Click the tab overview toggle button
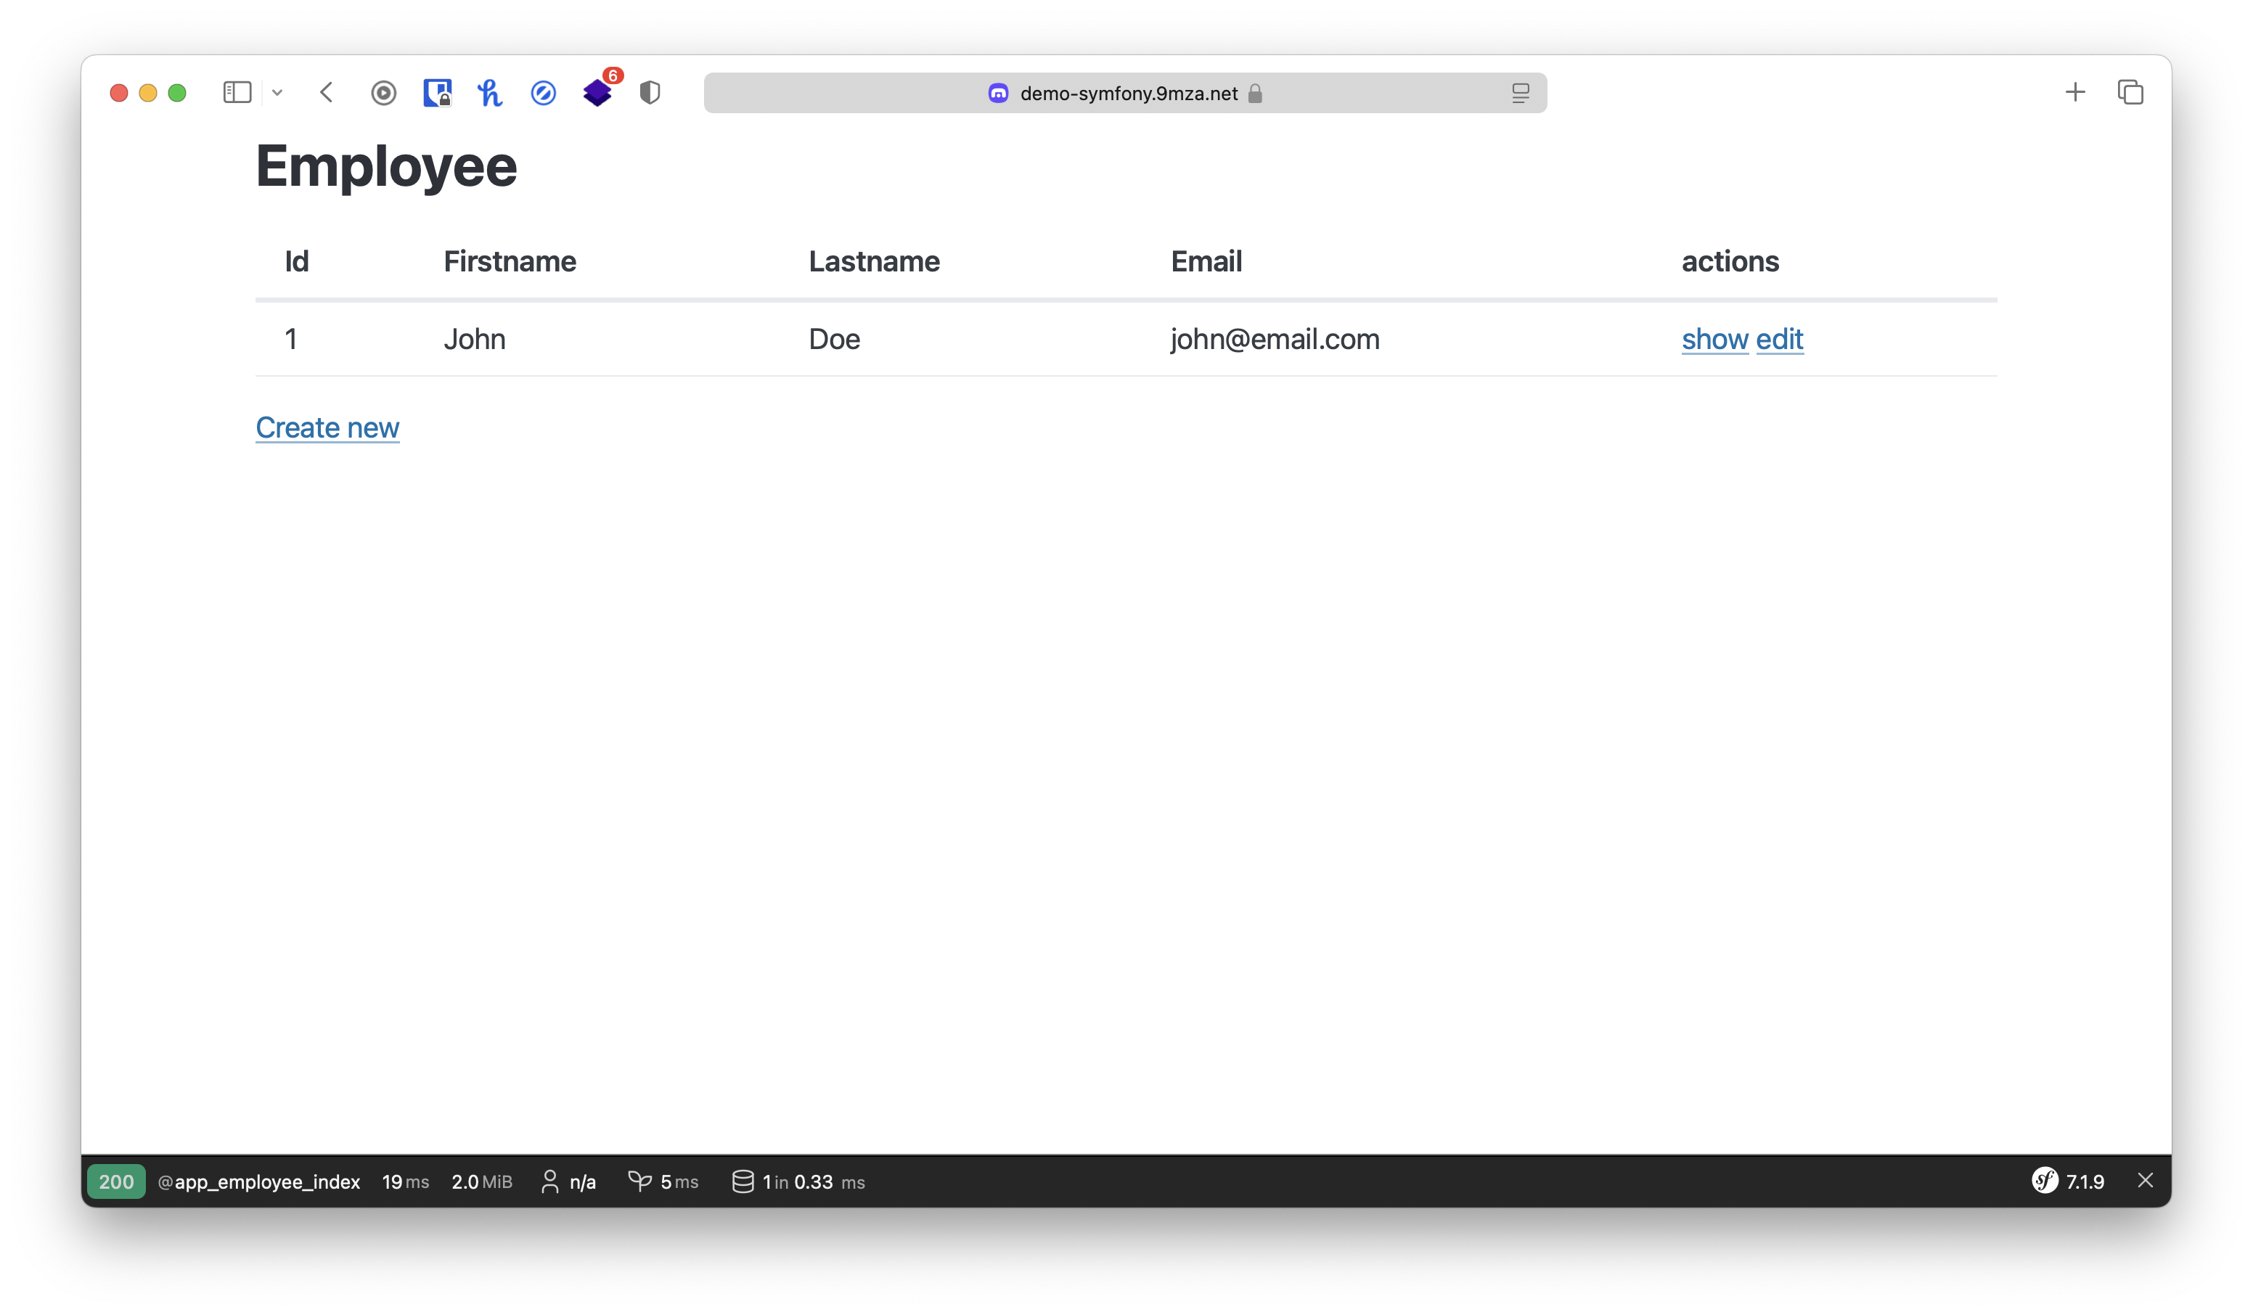The height and width of the screenshot is (1315, 2253). 2131,92
